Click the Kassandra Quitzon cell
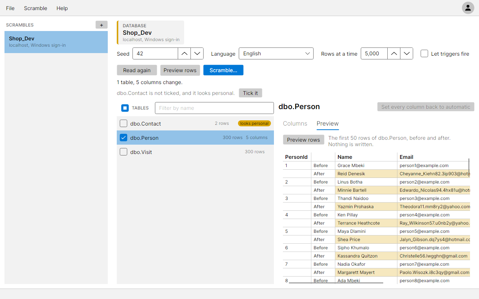 (366, 256)
